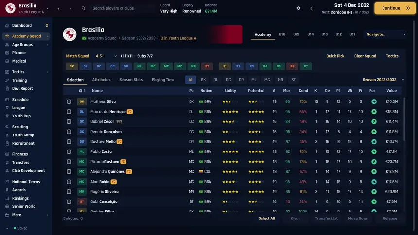Image resolution: width=418 pixels, height=235 pixels.
Task: Click the Senior World globe icon
Action: (x=7, y=206)
